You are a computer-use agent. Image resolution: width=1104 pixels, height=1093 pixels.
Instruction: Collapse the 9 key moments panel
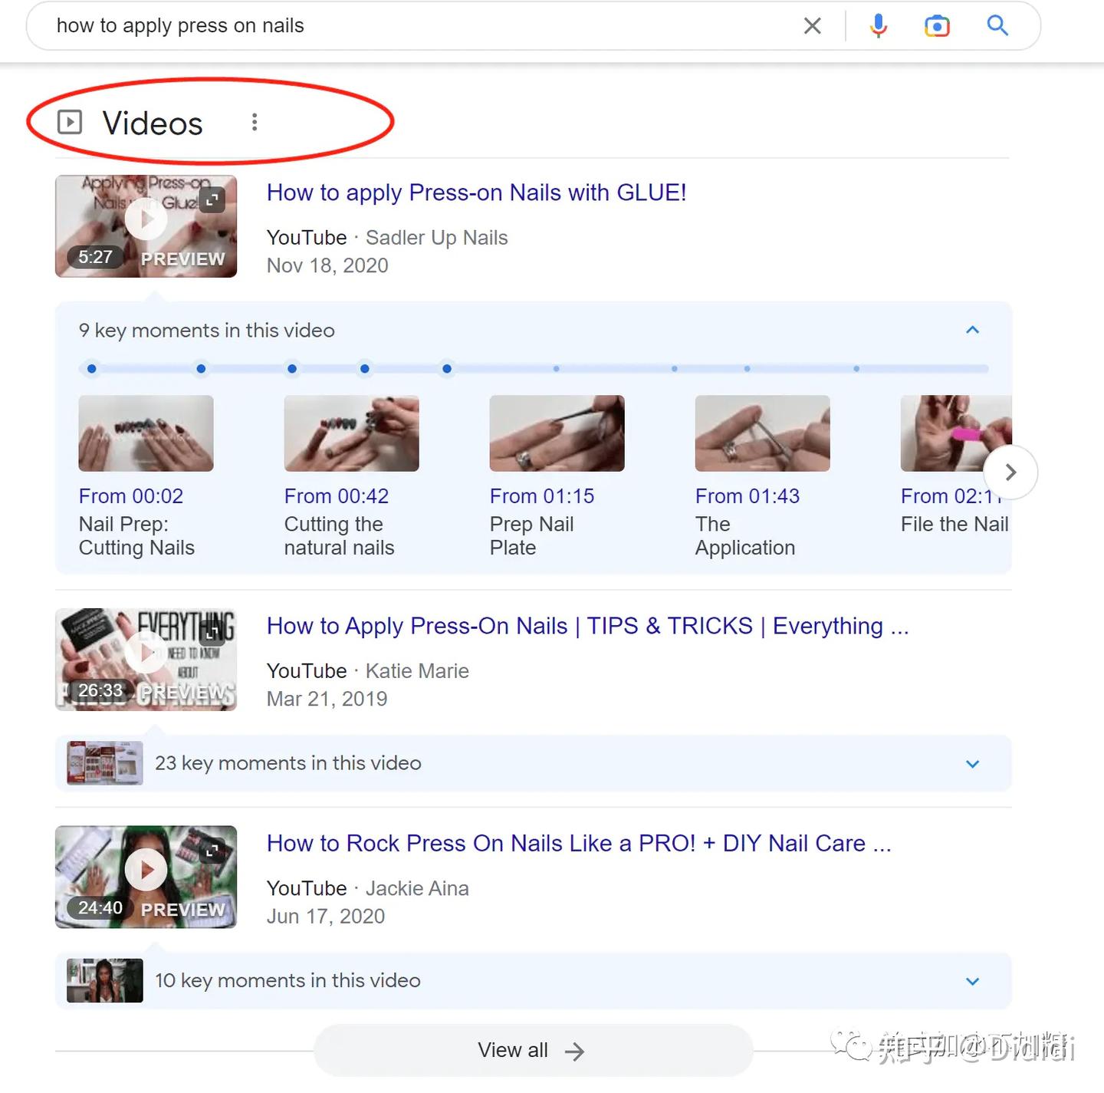point(972,330)
